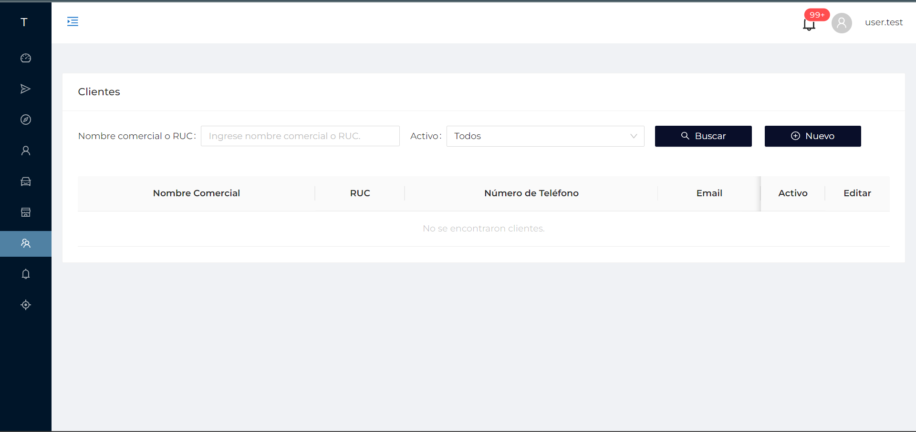Click the 'No se encontraron clientes.' message
This screenshot has width=916, height=432.
[x=484, y=229]
